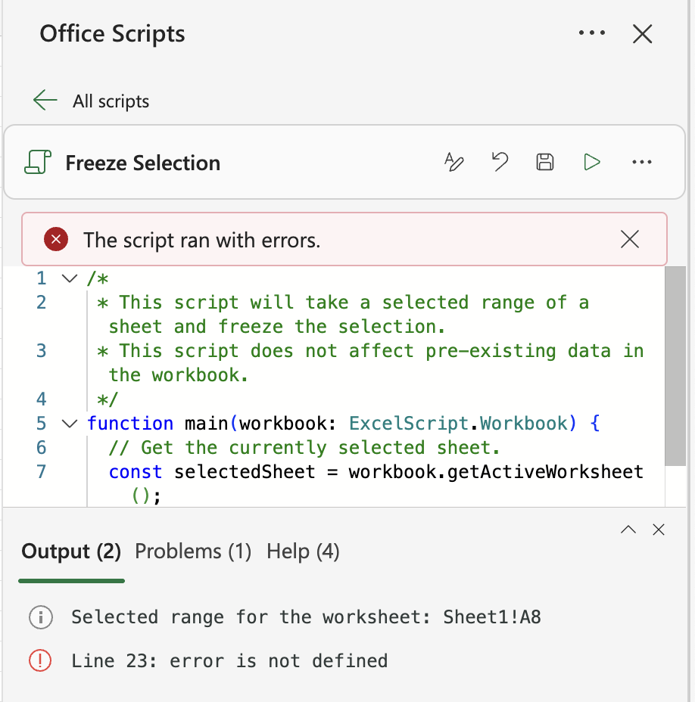Save the script with the save icon
The height and width of the screenshot is (702, 695).
545,162
